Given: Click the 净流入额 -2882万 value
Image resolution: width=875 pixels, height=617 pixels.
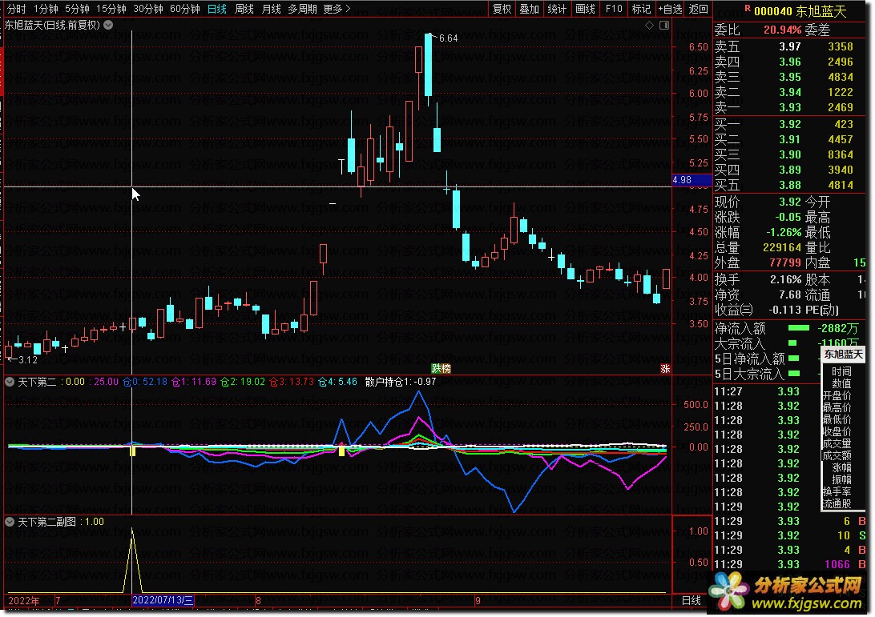Looking at the screenshot, I should (837, 328).
